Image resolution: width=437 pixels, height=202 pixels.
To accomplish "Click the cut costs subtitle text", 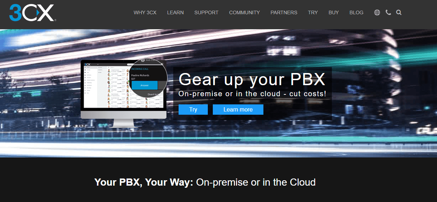I will pos(252,94).
